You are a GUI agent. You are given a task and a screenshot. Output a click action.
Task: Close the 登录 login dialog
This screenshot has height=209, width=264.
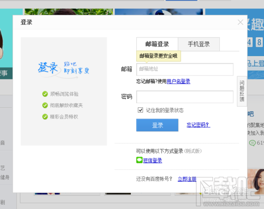240,22
